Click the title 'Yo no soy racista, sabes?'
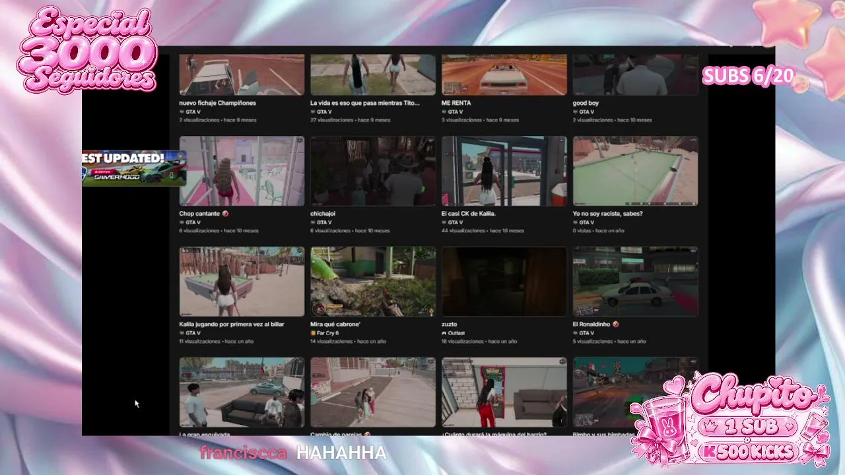The width and height of the screenshot is (845, 475). (x=608, y=214)
